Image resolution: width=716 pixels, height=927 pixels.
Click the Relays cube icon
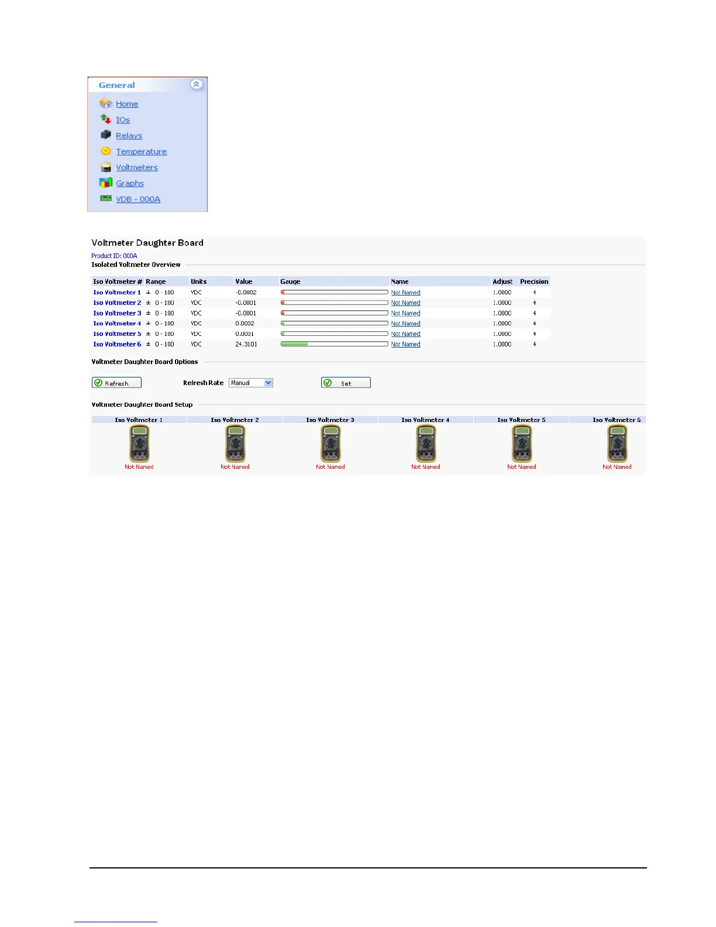[x=106, y=135]
